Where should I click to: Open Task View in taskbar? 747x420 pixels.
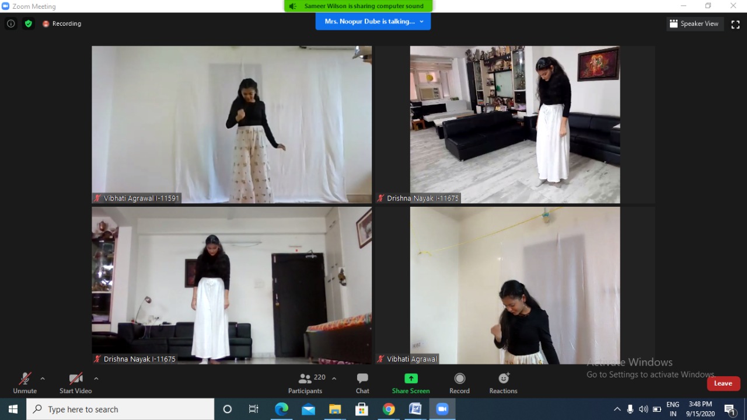[253, 409]
